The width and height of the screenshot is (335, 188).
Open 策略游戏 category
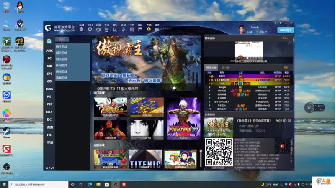pyautogui.click(x=62, y=78)
